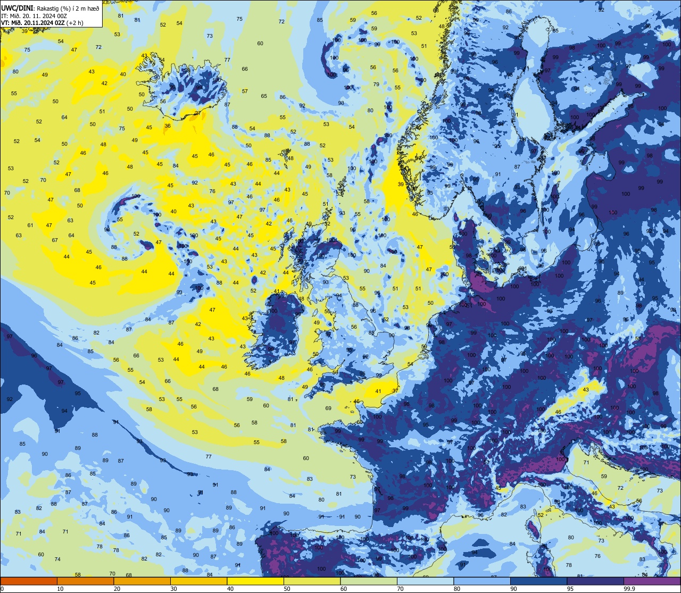Viewport: 681px width, 593px height.
Task: Click the 36 humidity value south of Iceland
Action: 168,126
